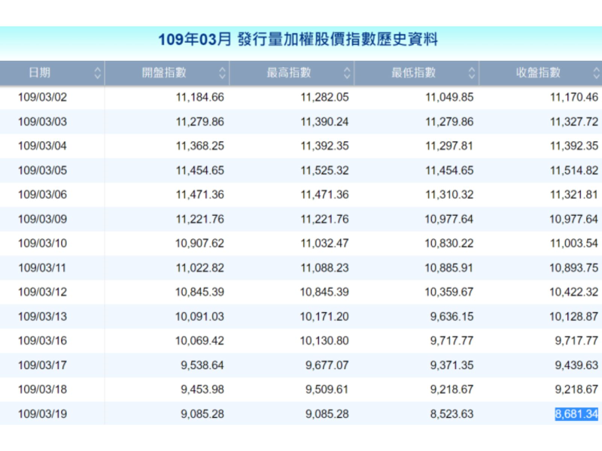Click the sort arrows beside 最低指數
602x451 pixels.
tap(472, 73)
